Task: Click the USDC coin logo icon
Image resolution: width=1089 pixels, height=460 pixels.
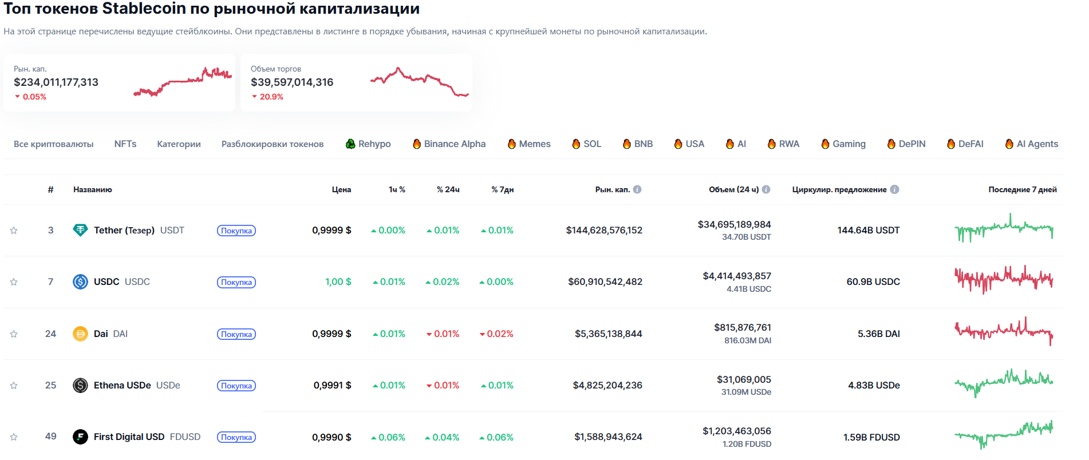Action: (x=80, y=281)
